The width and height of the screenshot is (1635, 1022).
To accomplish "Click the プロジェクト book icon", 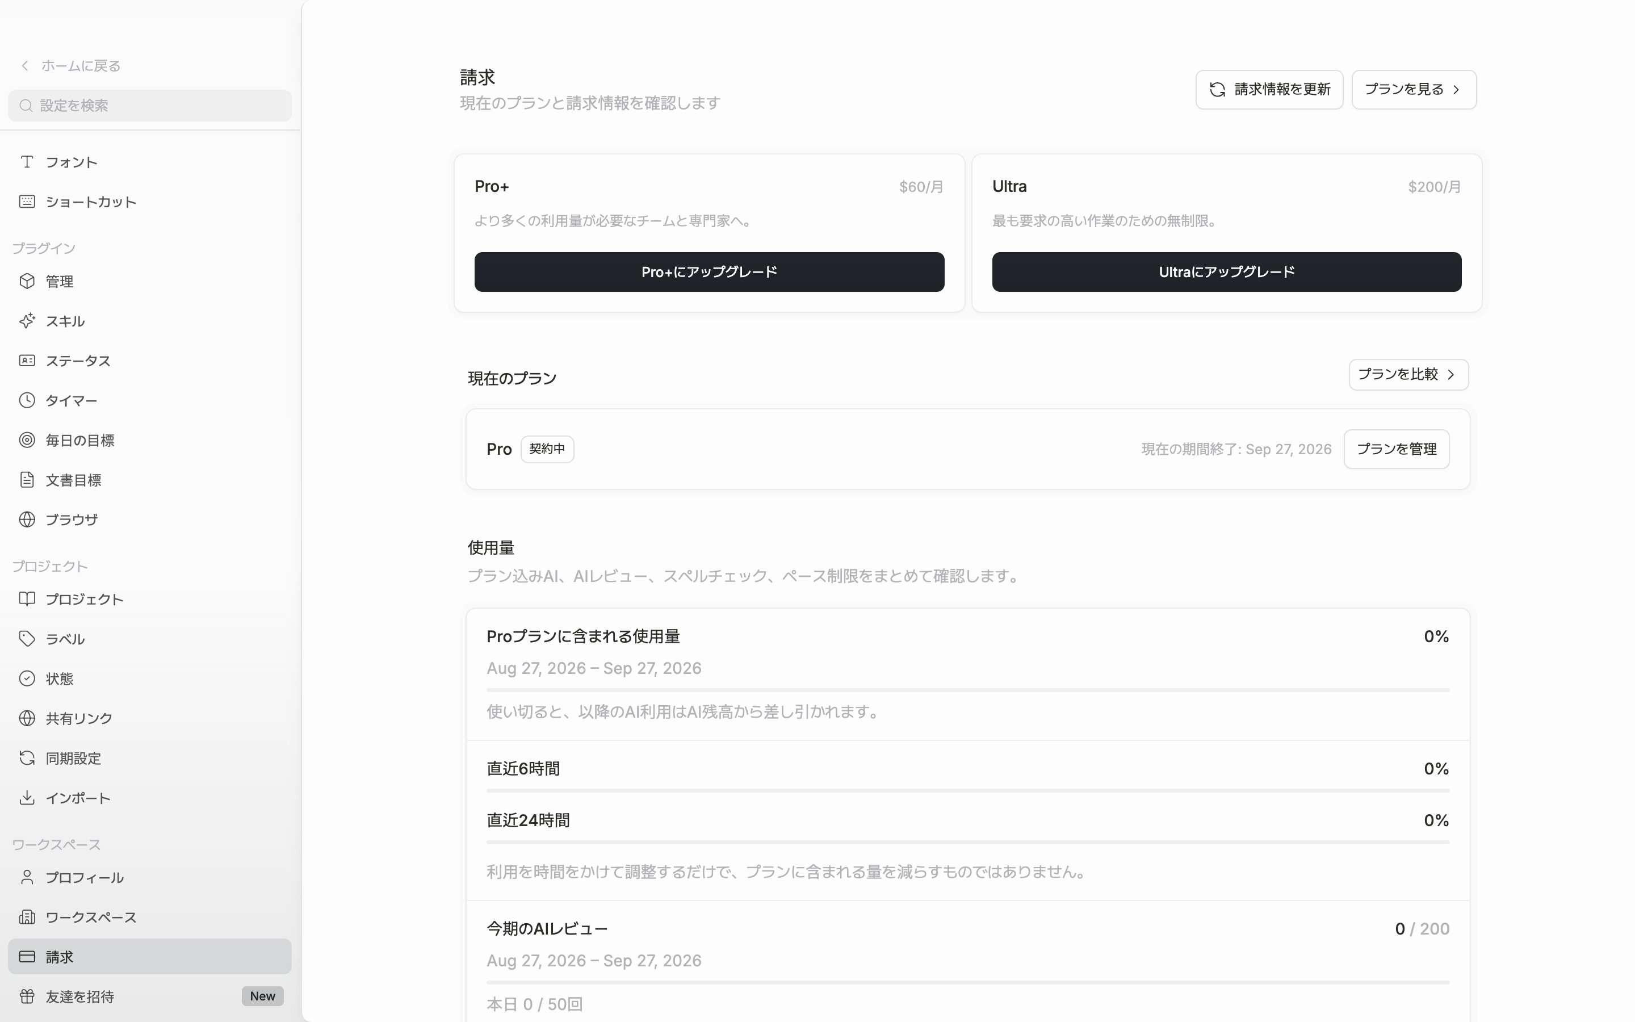I will click(27, 599).
